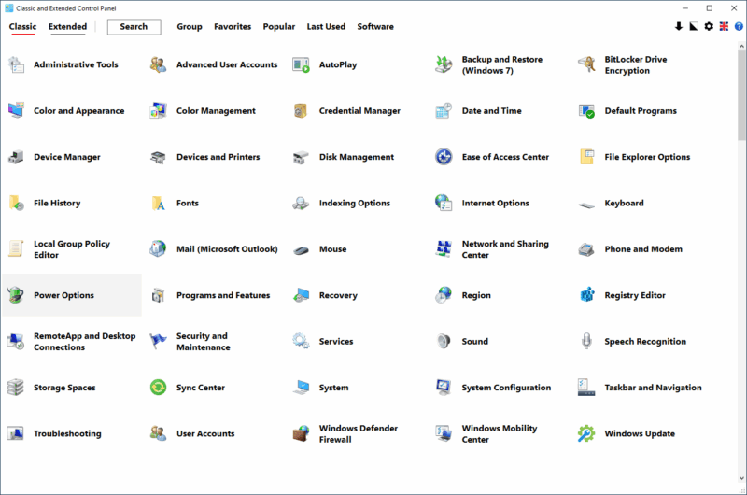
Task: Open the Power Options item
Action: pos(63,295)
